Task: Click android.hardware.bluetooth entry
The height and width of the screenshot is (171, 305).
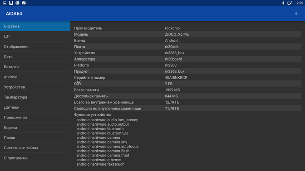Action: (100, 129)
